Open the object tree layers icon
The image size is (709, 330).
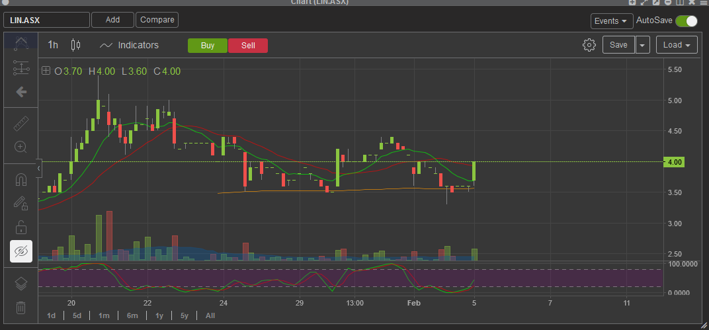[x=21, y=284]
